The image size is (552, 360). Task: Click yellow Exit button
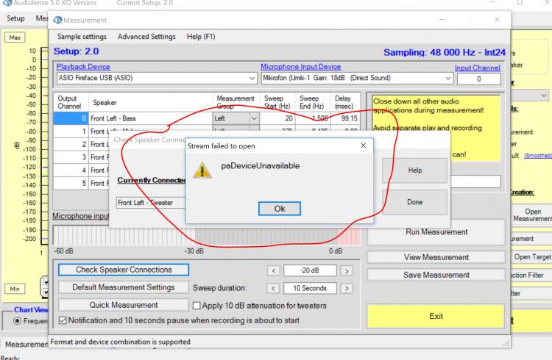436,316
